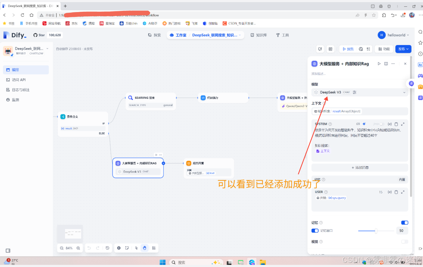Select the 条件分支 node
This screenshot has height=267, width=423.
pyautogui.click(x=83, y=124)
